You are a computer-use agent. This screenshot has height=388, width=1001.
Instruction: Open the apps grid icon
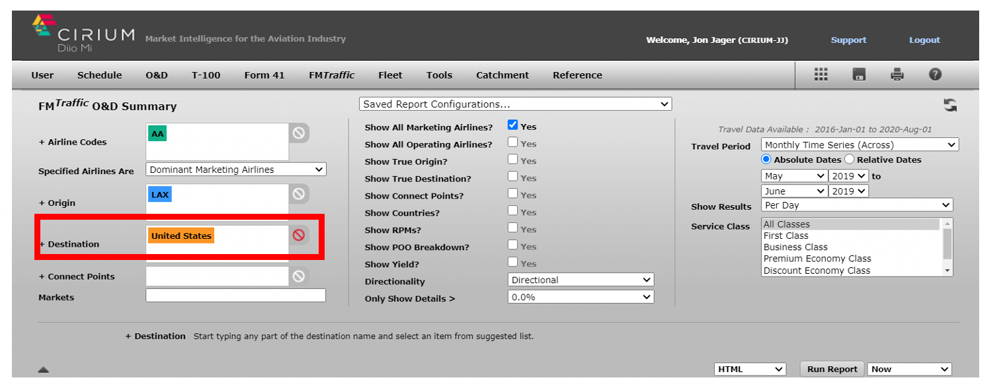point(821,75)
